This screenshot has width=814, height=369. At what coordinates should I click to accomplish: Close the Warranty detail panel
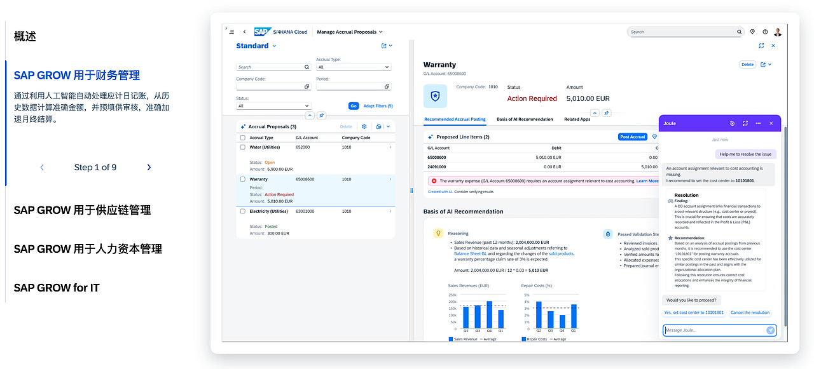[773, 46]
